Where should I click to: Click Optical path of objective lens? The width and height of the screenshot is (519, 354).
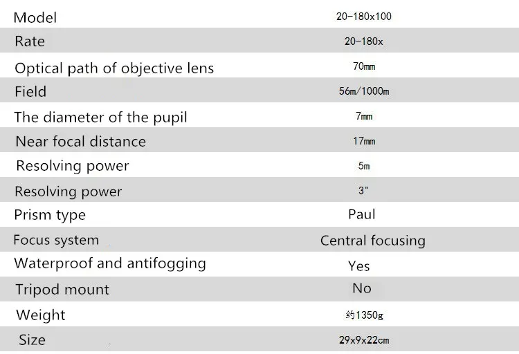tap(114, 68)
